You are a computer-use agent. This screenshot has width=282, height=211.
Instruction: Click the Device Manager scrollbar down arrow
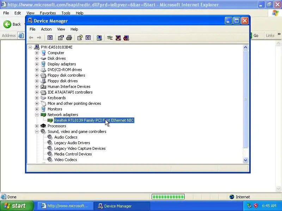click(245, 160)
